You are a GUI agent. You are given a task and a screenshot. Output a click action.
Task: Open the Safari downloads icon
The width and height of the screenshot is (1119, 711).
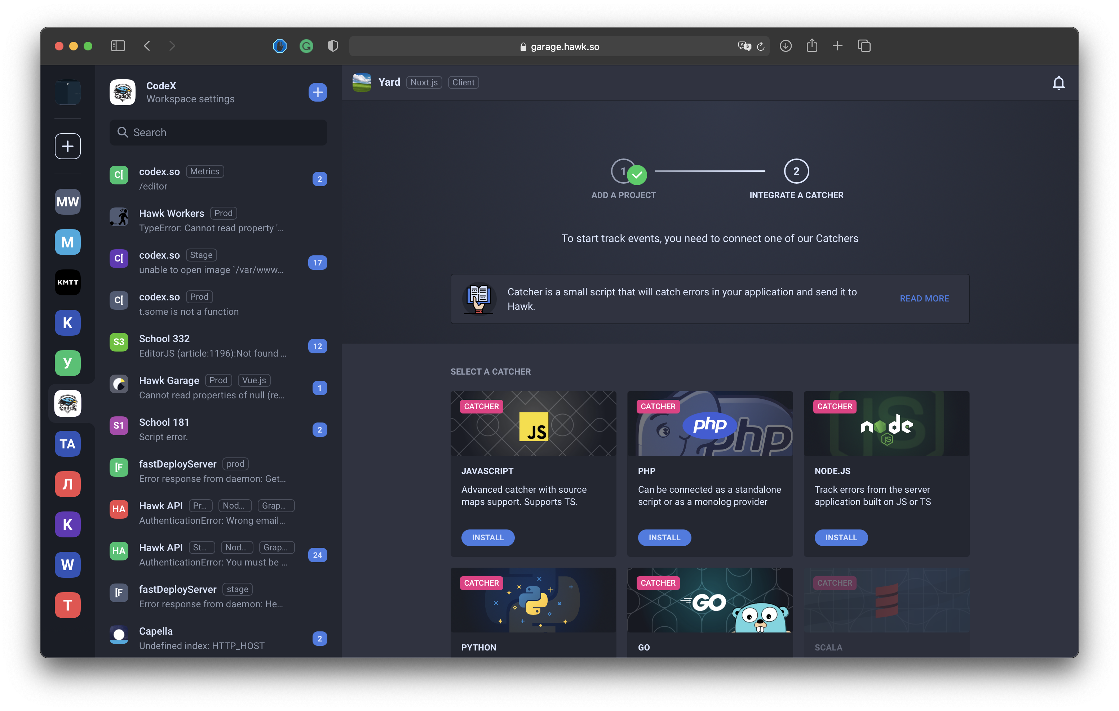pyautogui.click(x=785, y=46)
